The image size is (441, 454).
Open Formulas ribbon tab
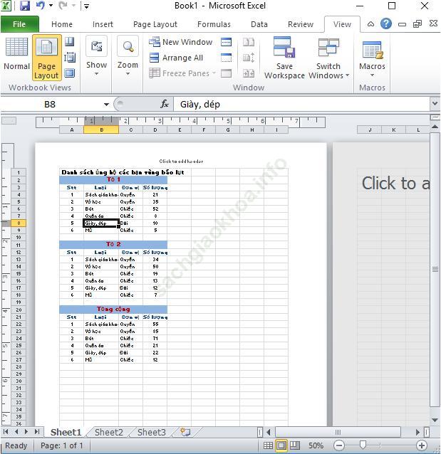click(x=214, y=24)
